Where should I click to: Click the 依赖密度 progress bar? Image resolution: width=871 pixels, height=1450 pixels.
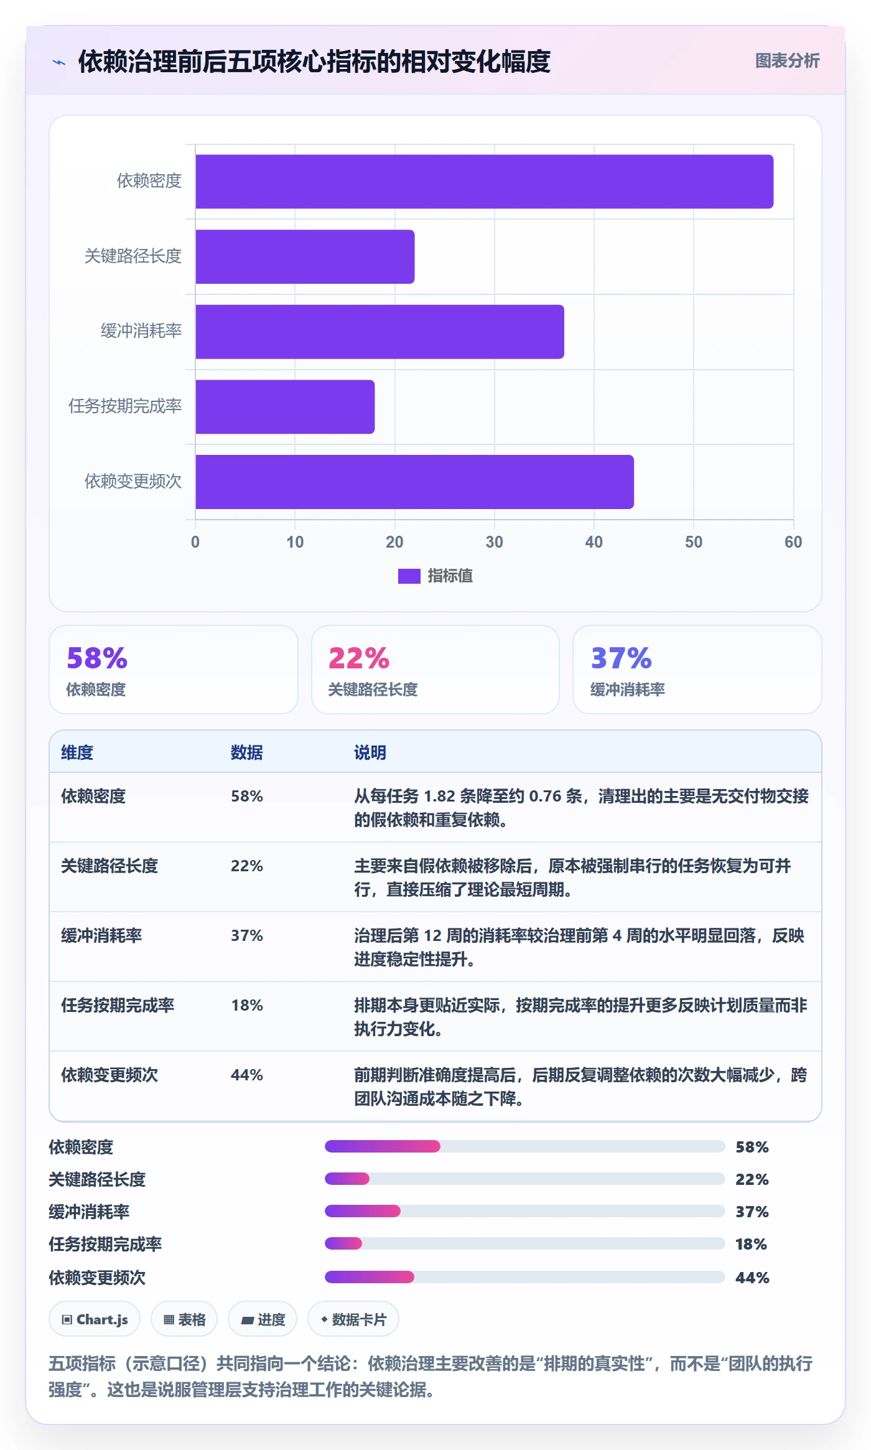coord(525,1146)
